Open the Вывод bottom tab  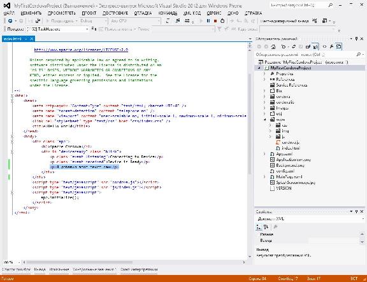coord(40,269)
